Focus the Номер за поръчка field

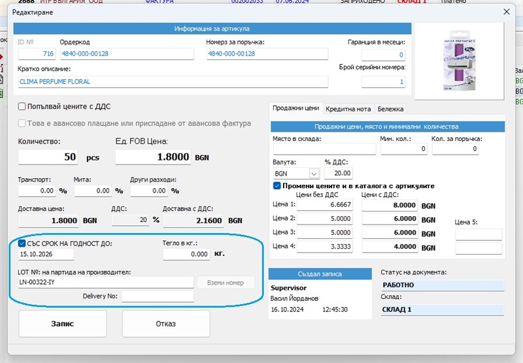point(267,54)
